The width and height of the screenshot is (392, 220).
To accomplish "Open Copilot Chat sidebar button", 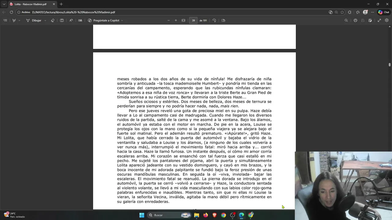I will coord(383,12).
